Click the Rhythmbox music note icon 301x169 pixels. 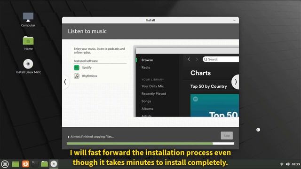click(77, 76)
